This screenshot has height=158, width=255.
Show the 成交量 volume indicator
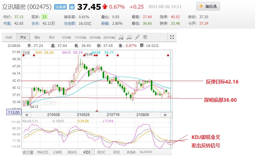click(x=28, y=152)
